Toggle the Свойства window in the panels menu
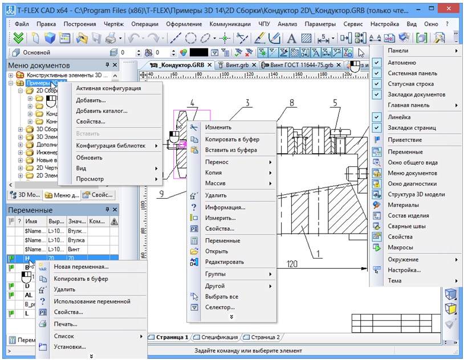Screen dimensions: 464x360 pyautogui.click(x=415, y=236)
